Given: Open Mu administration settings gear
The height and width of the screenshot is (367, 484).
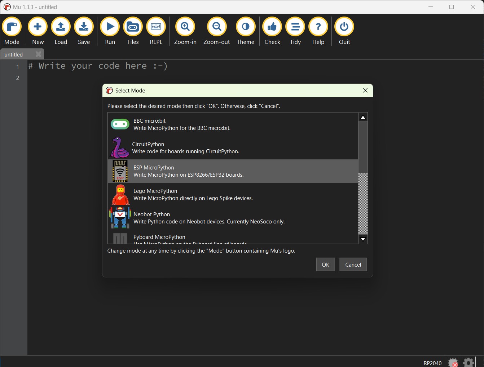Looking at the screenshot, I should pos(468,362).
